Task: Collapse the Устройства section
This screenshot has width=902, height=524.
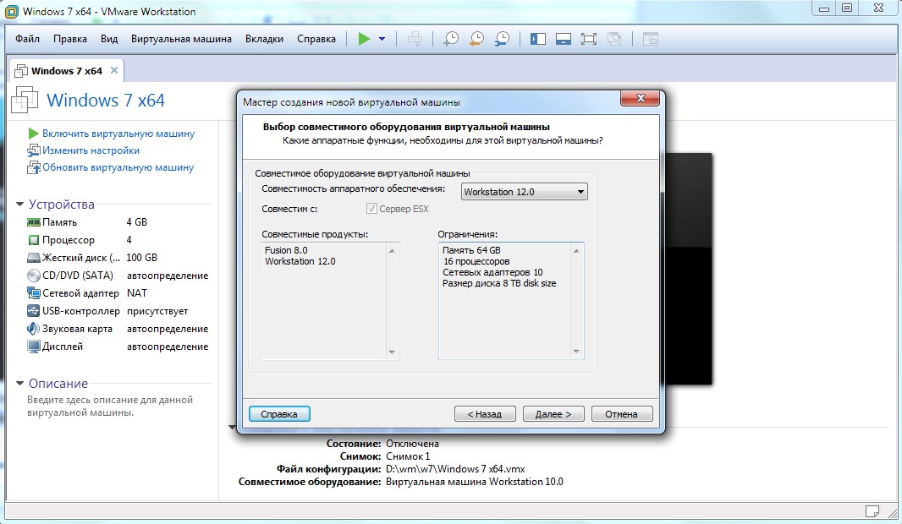Action: [20, 204]
